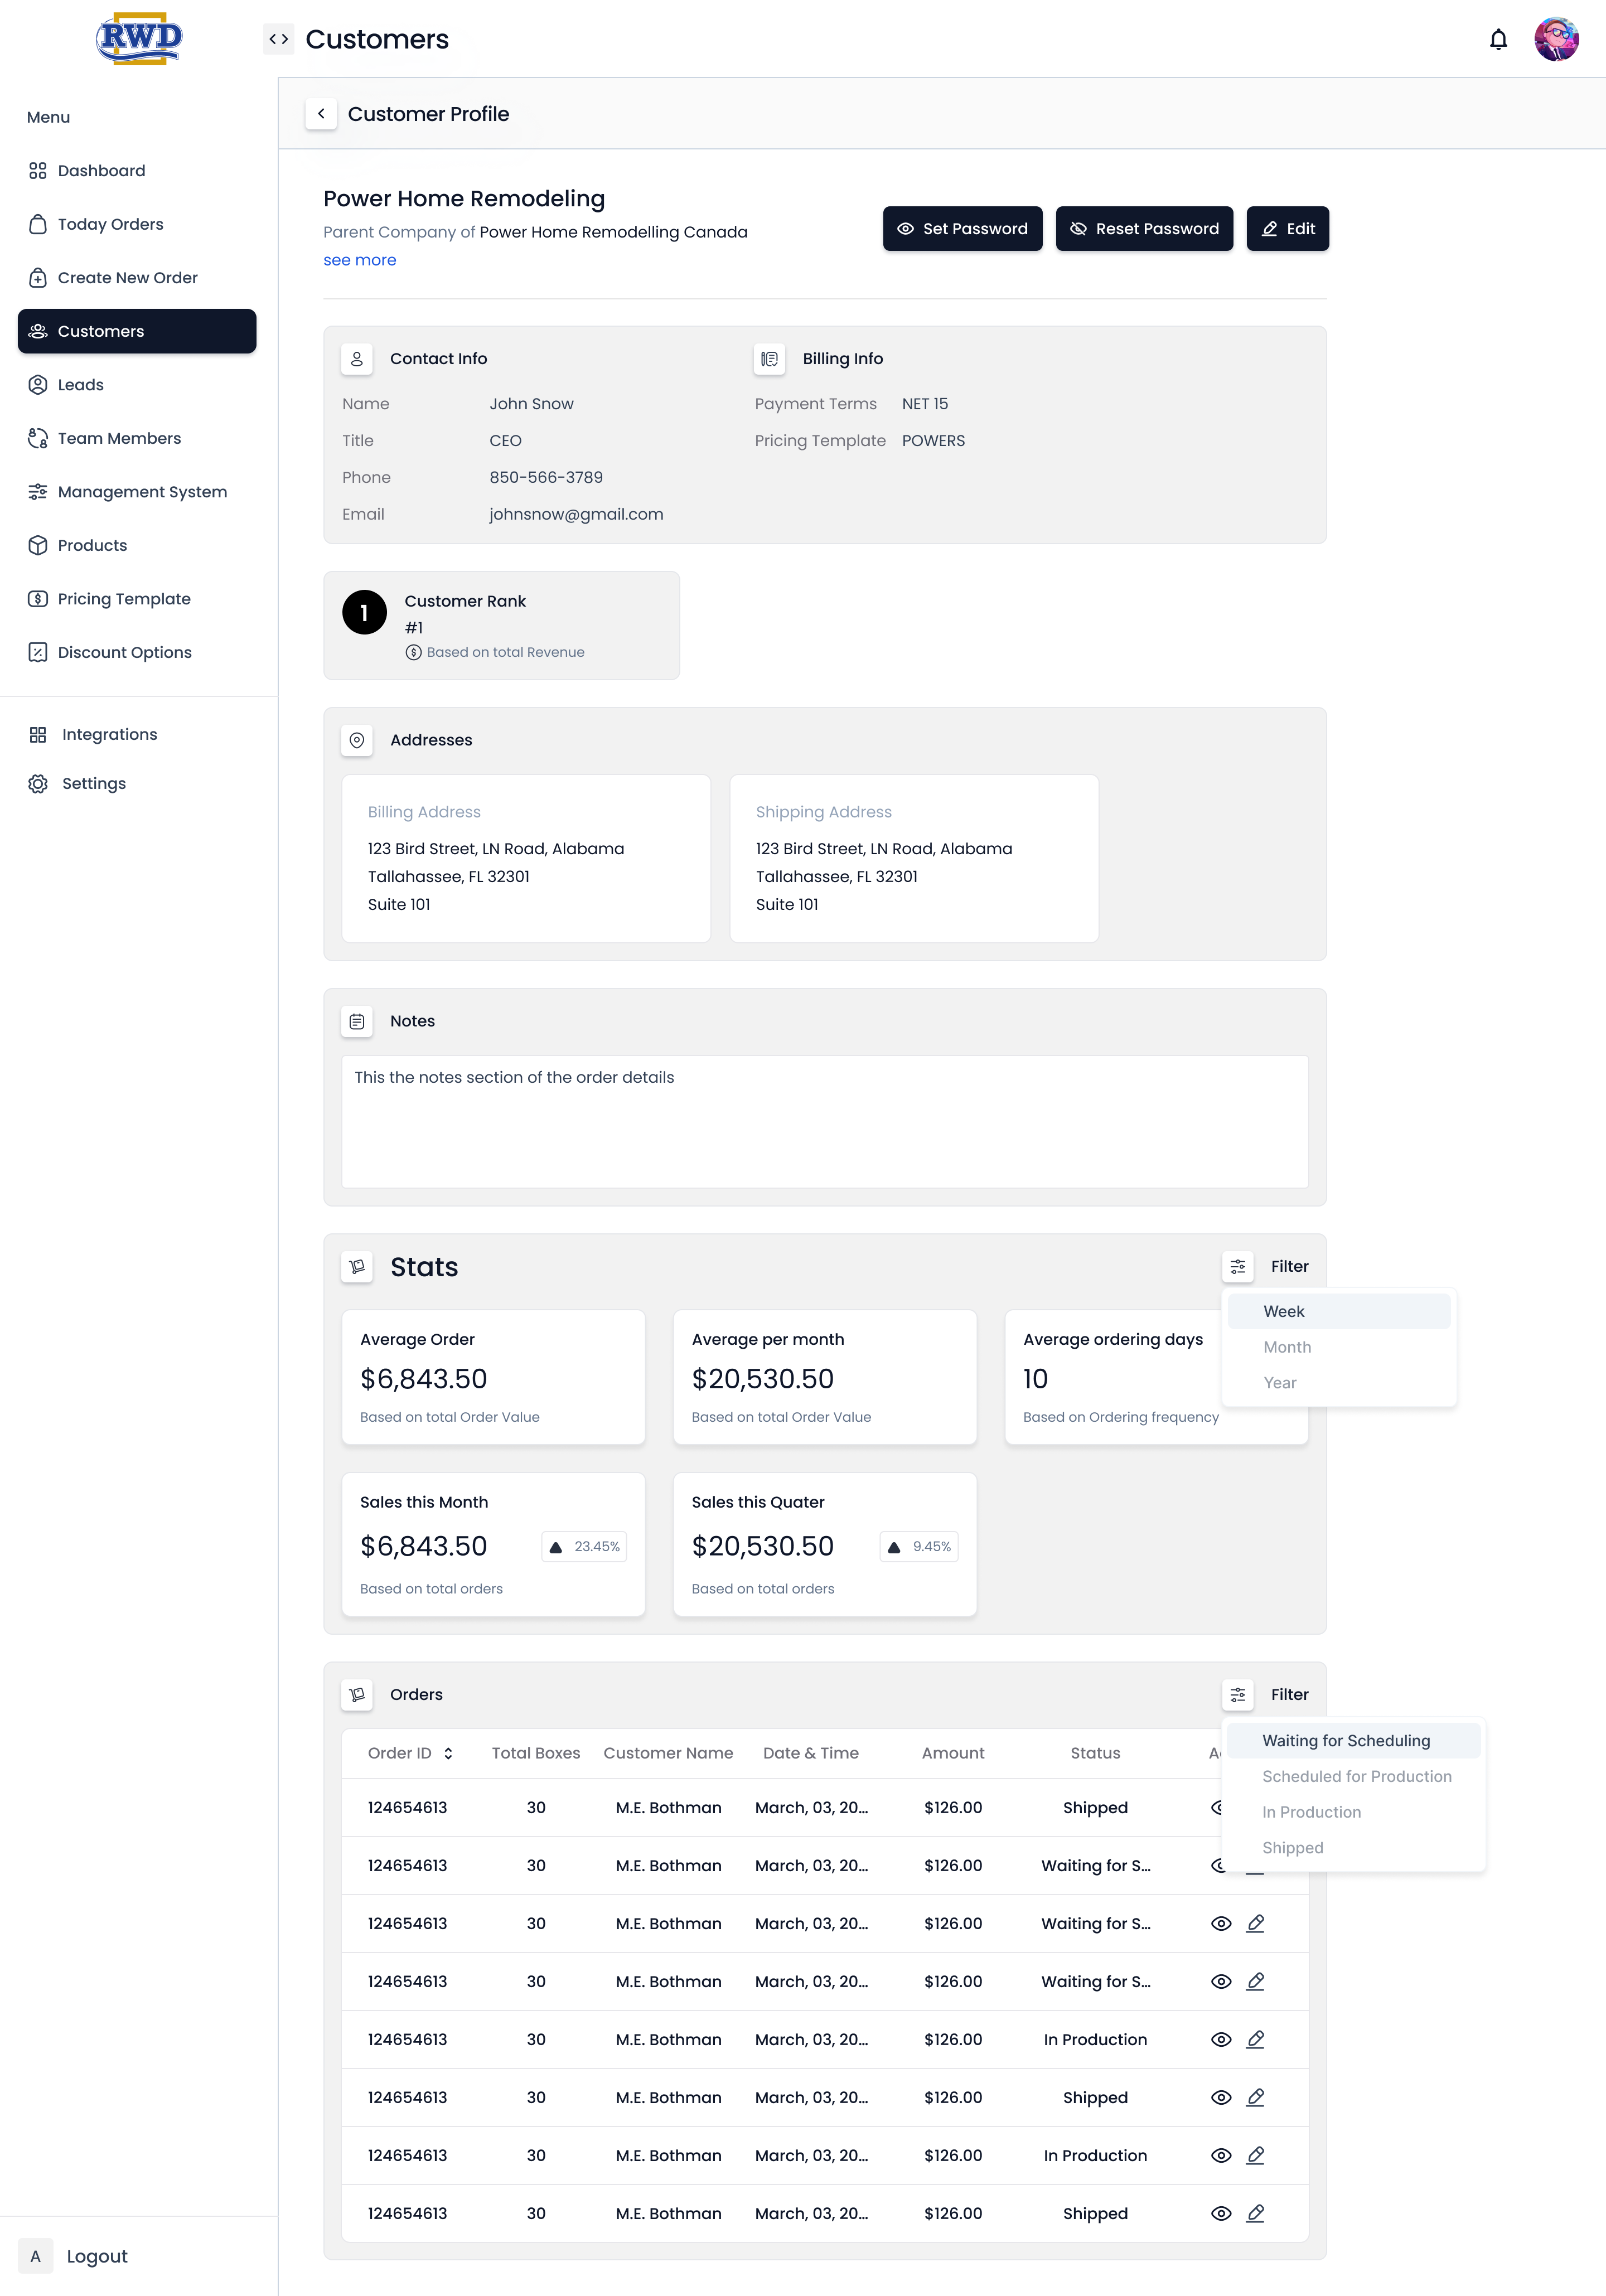Click the Date & Time column header

click(811, 1753)
